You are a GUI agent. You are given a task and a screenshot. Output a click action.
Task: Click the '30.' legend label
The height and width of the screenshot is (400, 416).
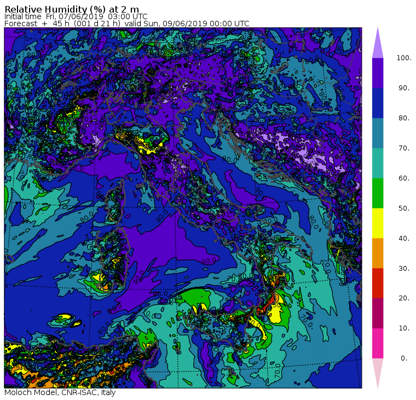[x=404, y=268]
